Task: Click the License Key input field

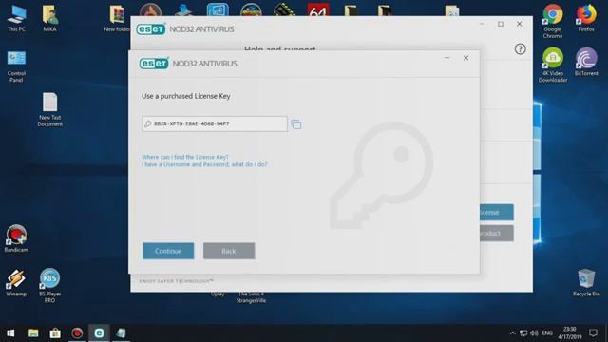Action: coord(215,123)
